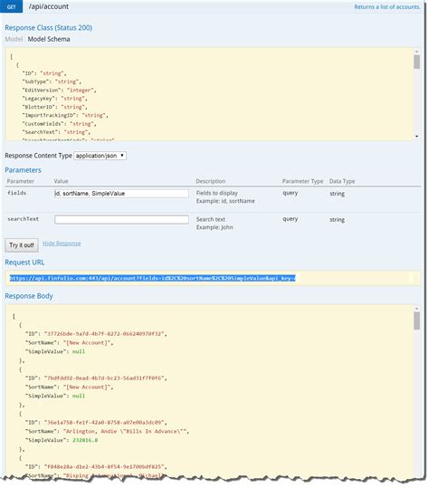
Task: Click the ID value starting with 7bdfdd92
Action: pyautogui.click(x=104, y=378)
